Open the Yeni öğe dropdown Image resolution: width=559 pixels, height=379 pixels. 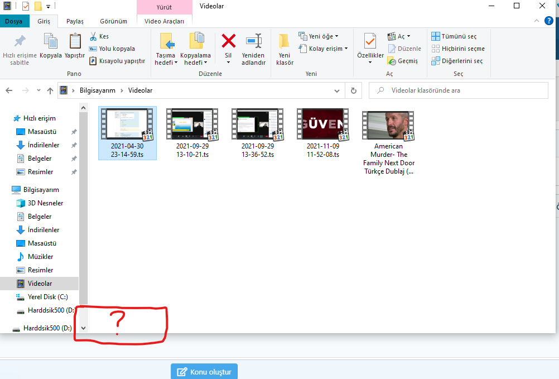coord(319,36)
